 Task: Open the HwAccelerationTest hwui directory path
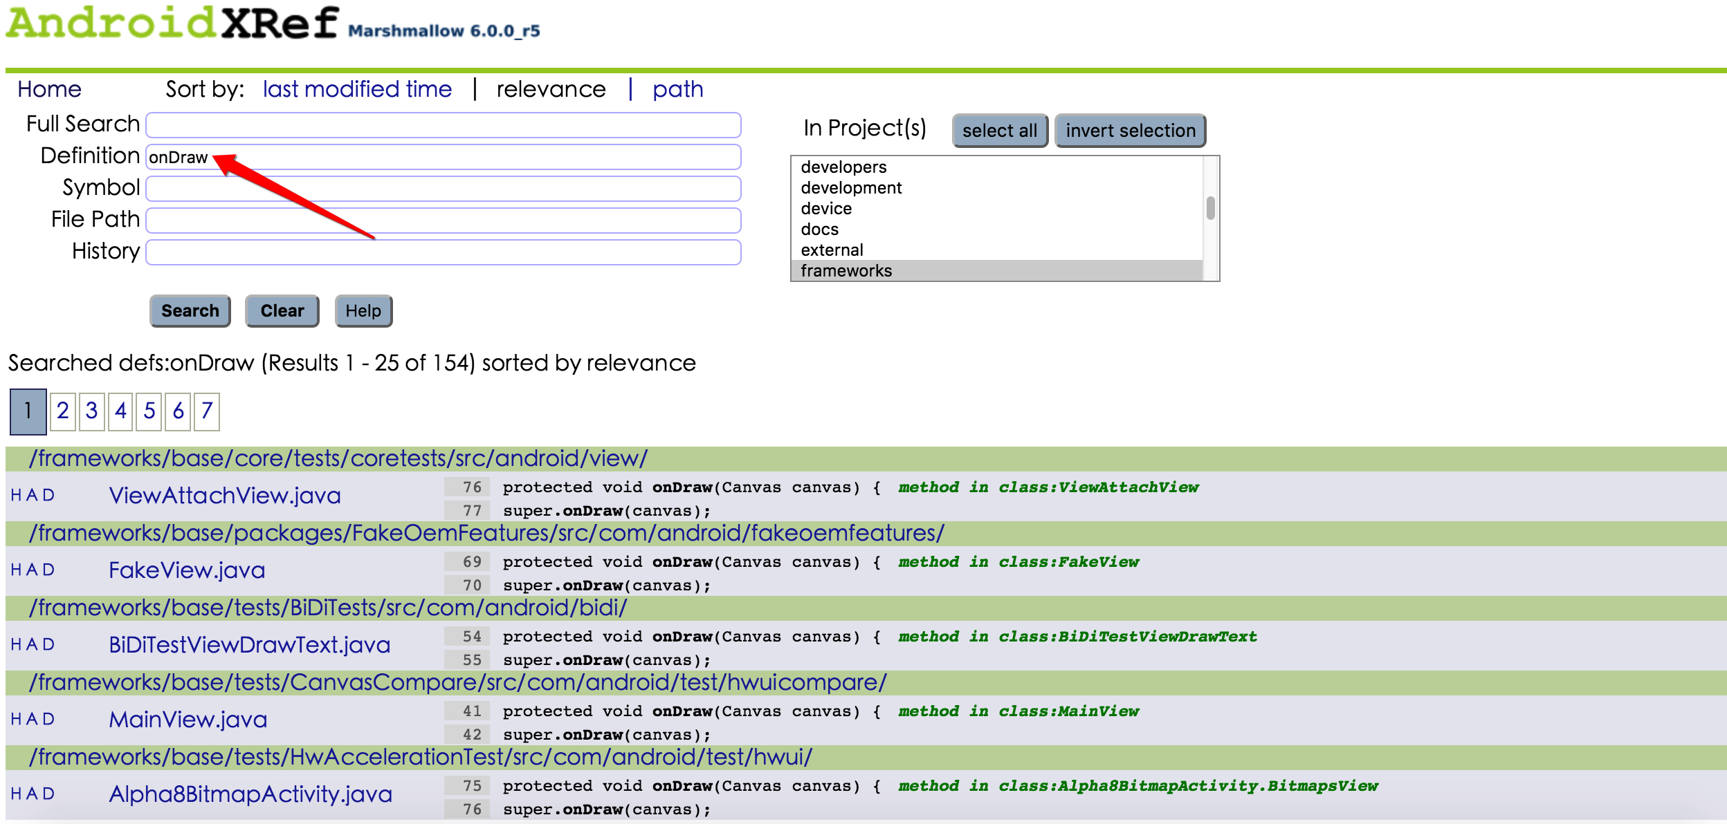(x=421, y=757)
